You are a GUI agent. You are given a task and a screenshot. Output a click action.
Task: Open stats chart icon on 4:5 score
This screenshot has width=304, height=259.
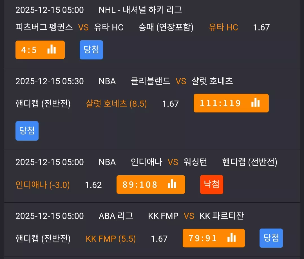tap(52, 49)
